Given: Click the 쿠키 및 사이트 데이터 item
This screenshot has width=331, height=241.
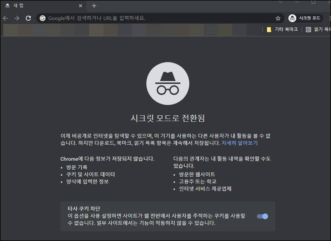Looking at the screenshot, I should click(91, 175).
